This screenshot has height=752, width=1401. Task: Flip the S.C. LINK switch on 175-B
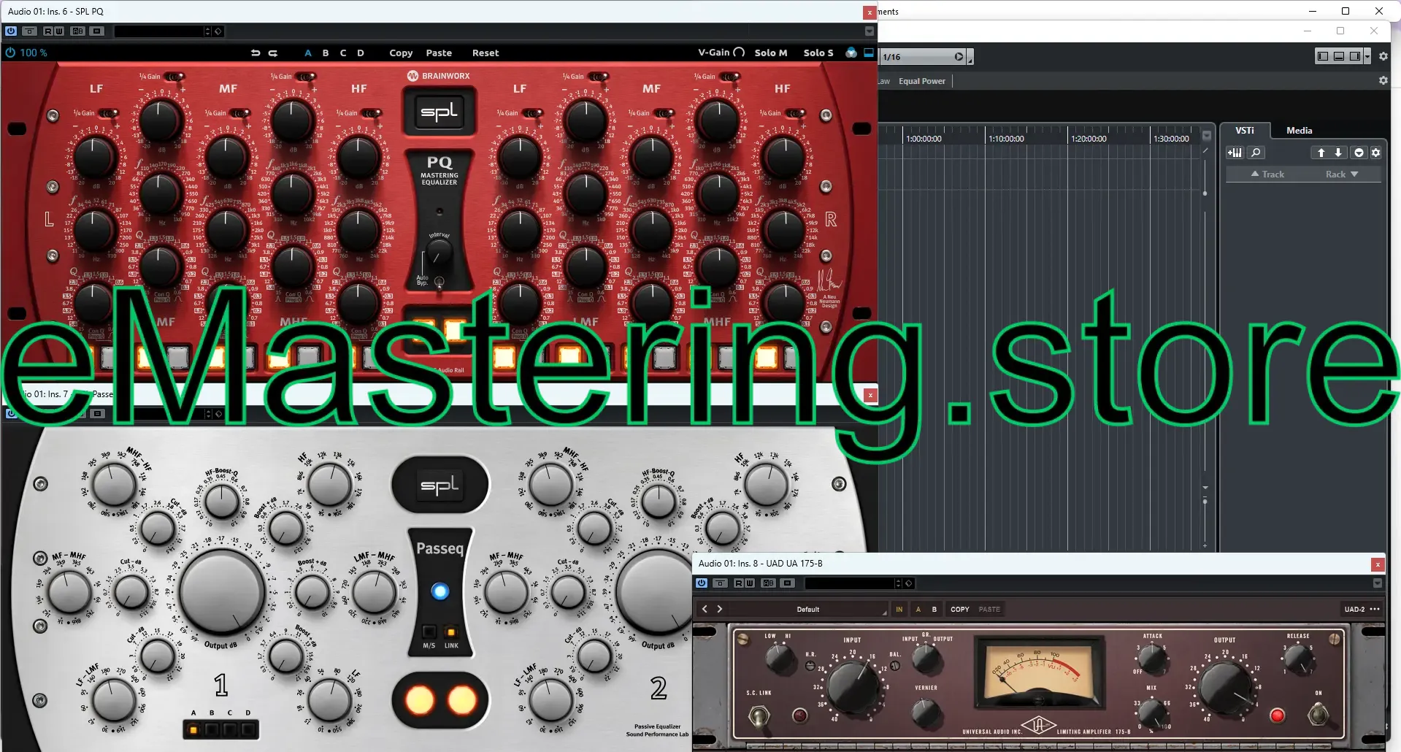(759, 715)
